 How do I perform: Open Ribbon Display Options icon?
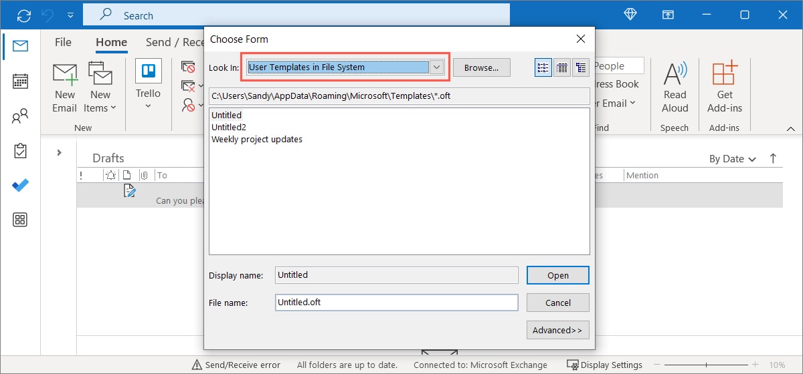668,15
